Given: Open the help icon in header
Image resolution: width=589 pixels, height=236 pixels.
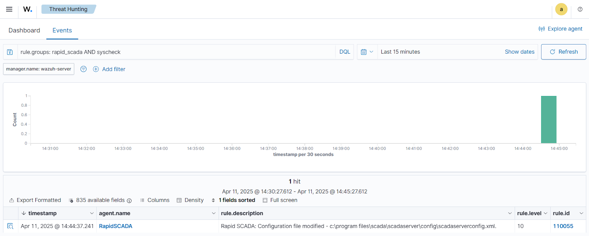Looking at the screenshot, I should (x=580, y=9).
